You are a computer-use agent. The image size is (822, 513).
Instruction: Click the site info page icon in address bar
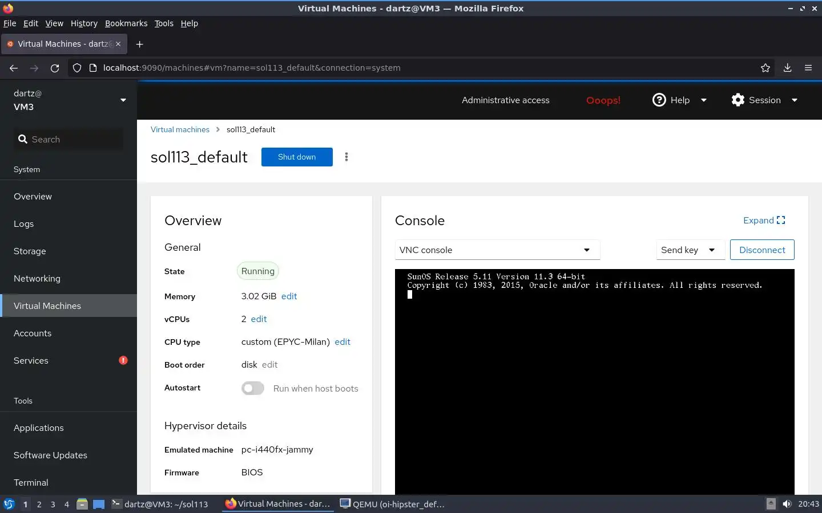click(x=93, y=68)
